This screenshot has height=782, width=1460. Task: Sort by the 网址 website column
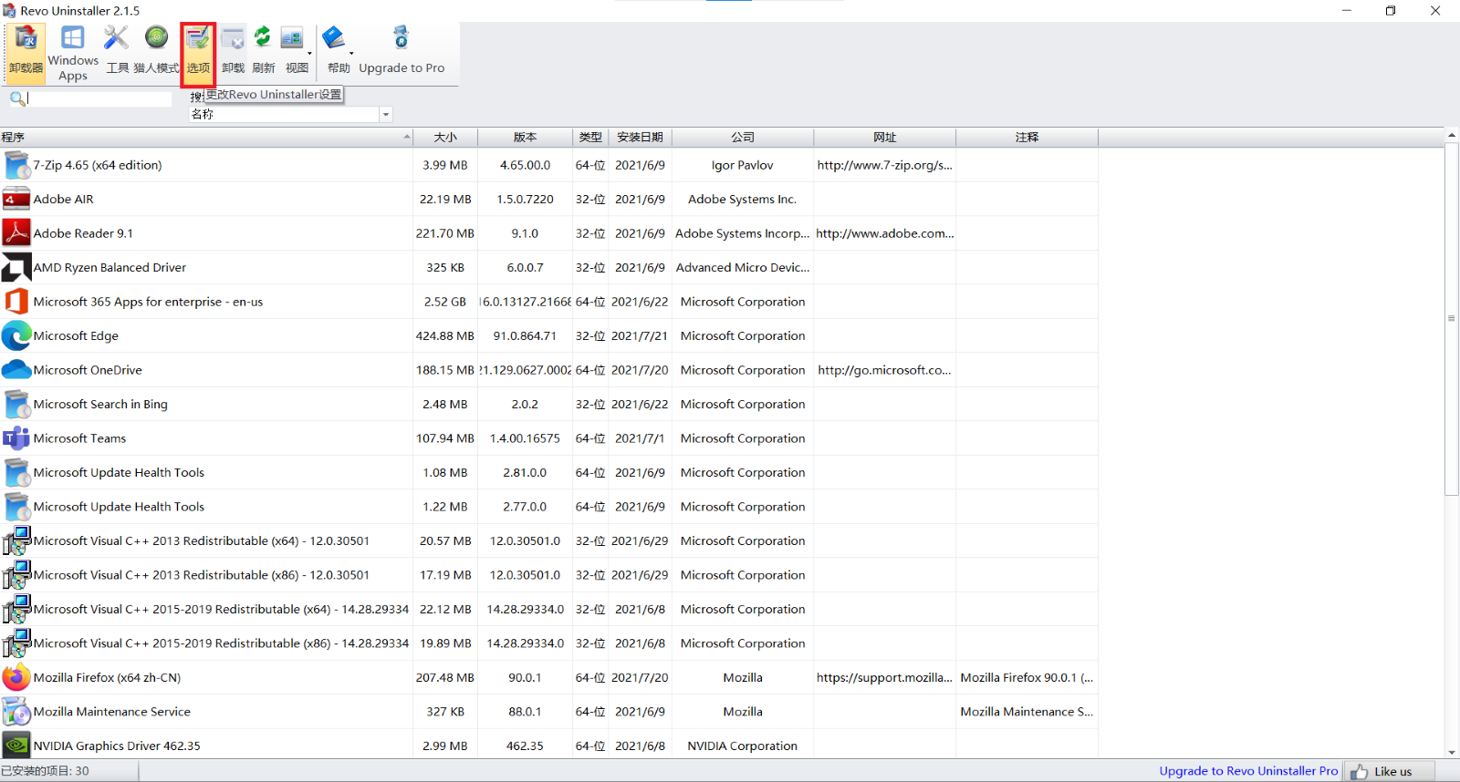pos(885,138)
